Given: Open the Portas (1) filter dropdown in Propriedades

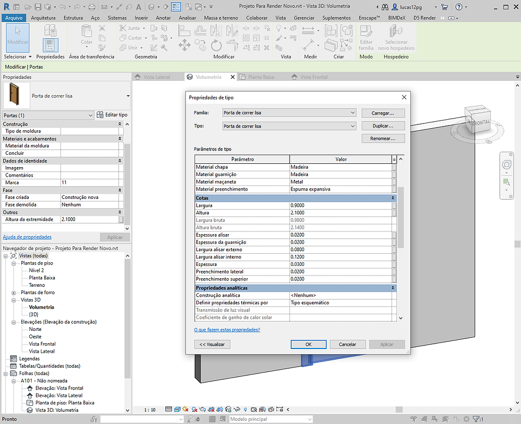Looking at the screenshot, I should (48, 115).
